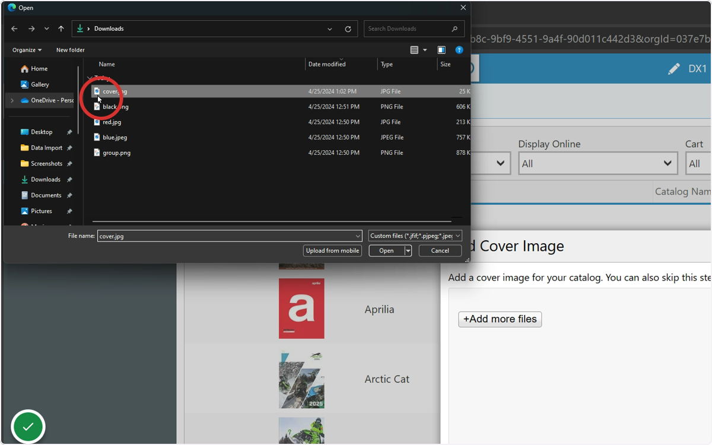Viewport: 712px width, 445px height.
Task: Cancel the Open dialog
Action: click(x=440, y=250)
